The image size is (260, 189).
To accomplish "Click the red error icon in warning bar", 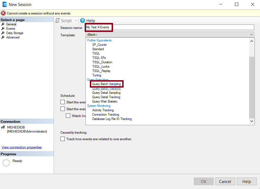I will coord(3,13).
